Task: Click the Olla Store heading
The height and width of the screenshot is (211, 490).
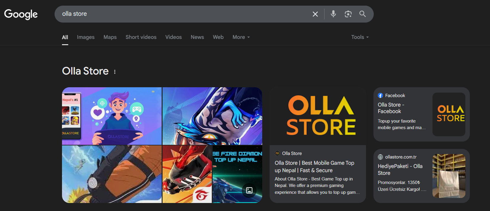Action: tap(85, 71)
